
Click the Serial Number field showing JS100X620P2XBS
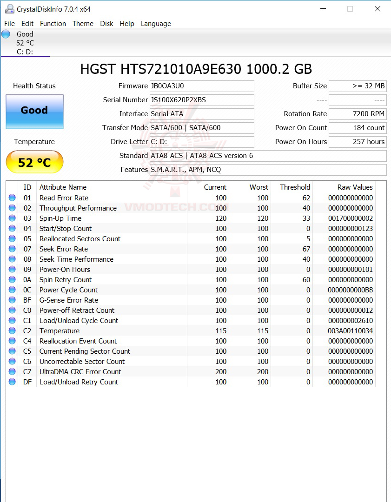click(x=202, y=100)
